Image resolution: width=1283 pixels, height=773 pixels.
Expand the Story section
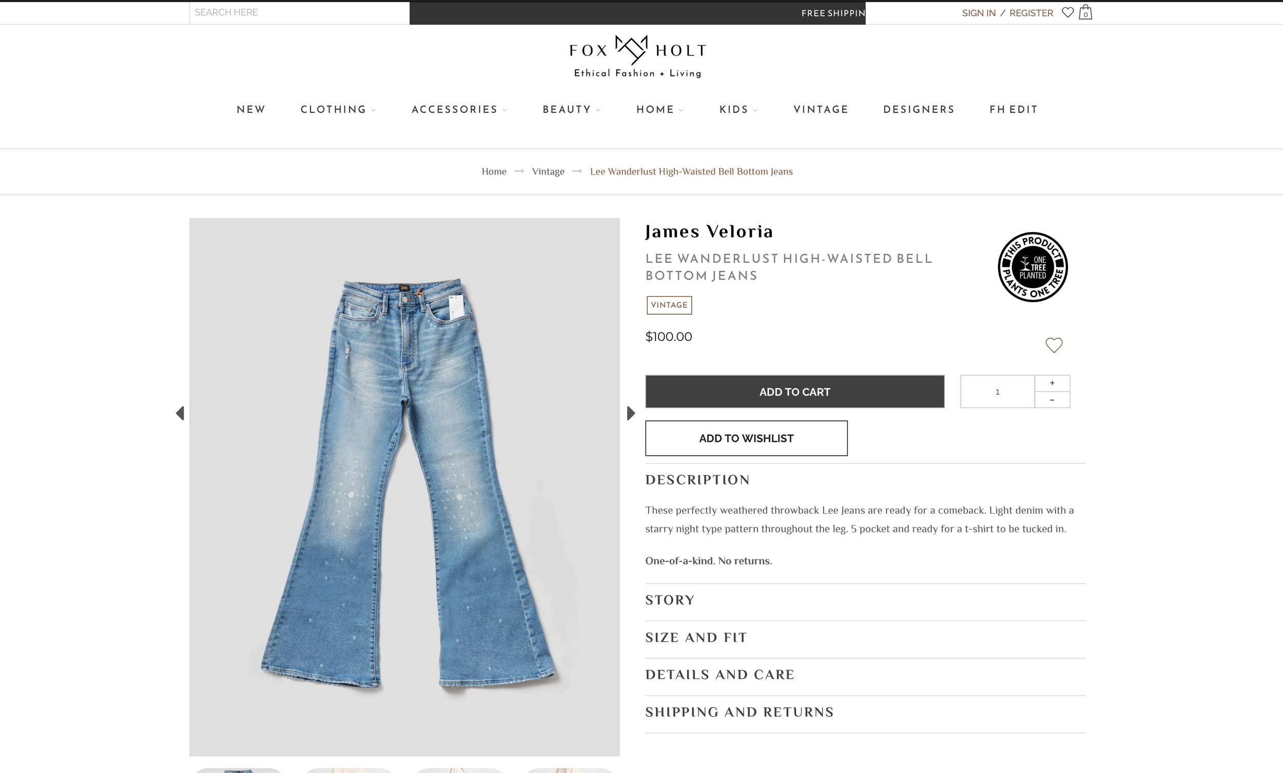tap(865, 600)
